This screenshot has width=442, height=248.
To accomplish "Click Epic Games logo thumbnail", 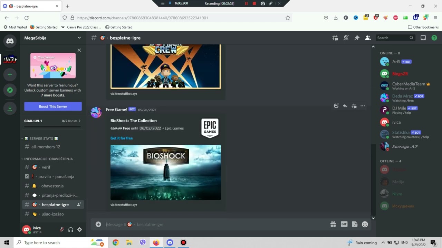I will click(x=210, y=128).
